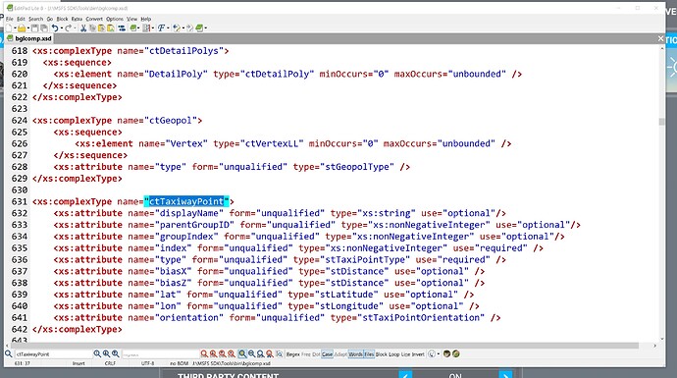
Task: Click the New file toolbar icon
Action: (x=9, y=28)
